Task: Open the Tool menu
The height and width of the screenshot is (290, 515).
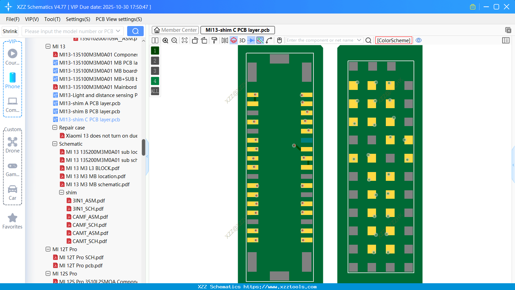Action: coord(52,19)
